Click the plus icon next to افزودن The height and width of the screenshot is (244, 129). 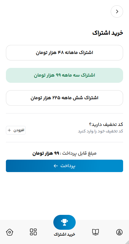(9, 130)
